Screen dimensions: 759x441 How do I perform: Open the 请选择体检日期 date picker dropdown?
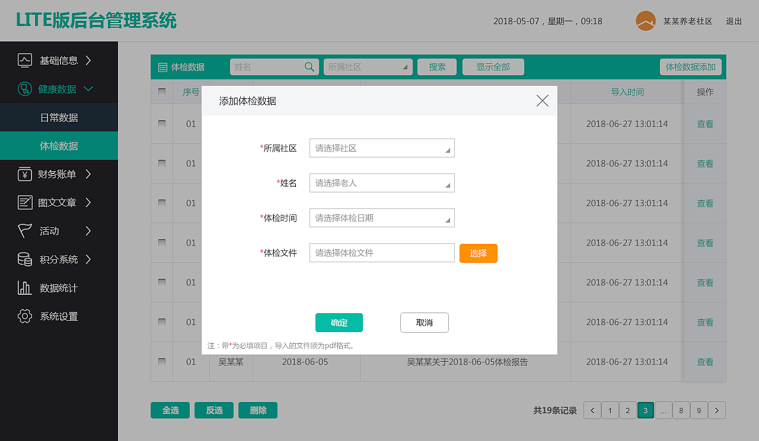click(x=381, y=218)
